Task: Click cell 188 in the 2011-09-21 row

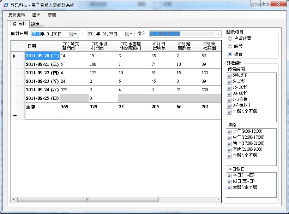Action: point(103,64)
